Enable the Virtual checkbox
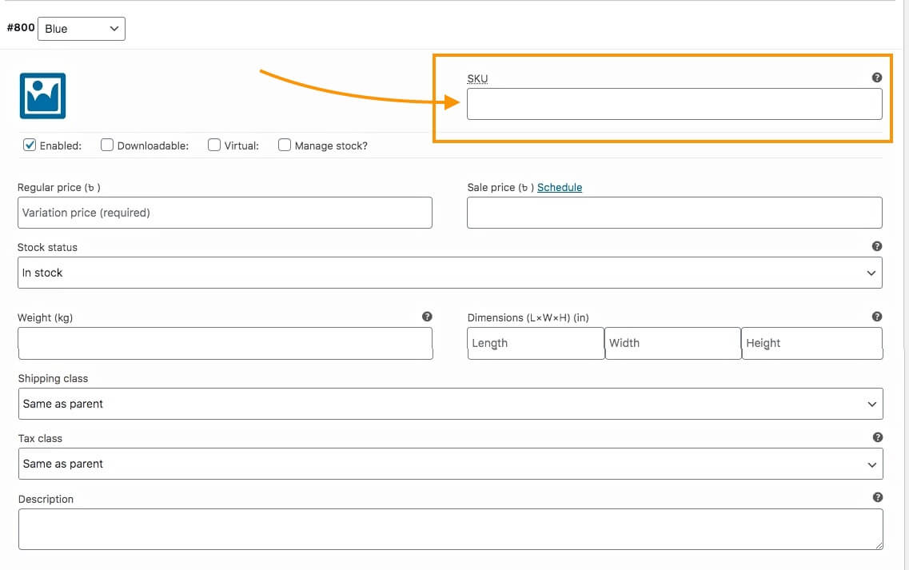Image resolution: width=909 pixels, height=570 pixels. point(214,145)
